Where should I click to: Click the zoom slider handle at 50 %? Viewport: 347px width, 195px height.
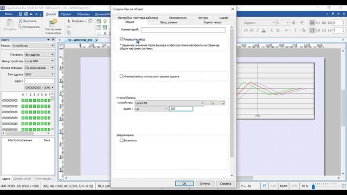point(313,186)
